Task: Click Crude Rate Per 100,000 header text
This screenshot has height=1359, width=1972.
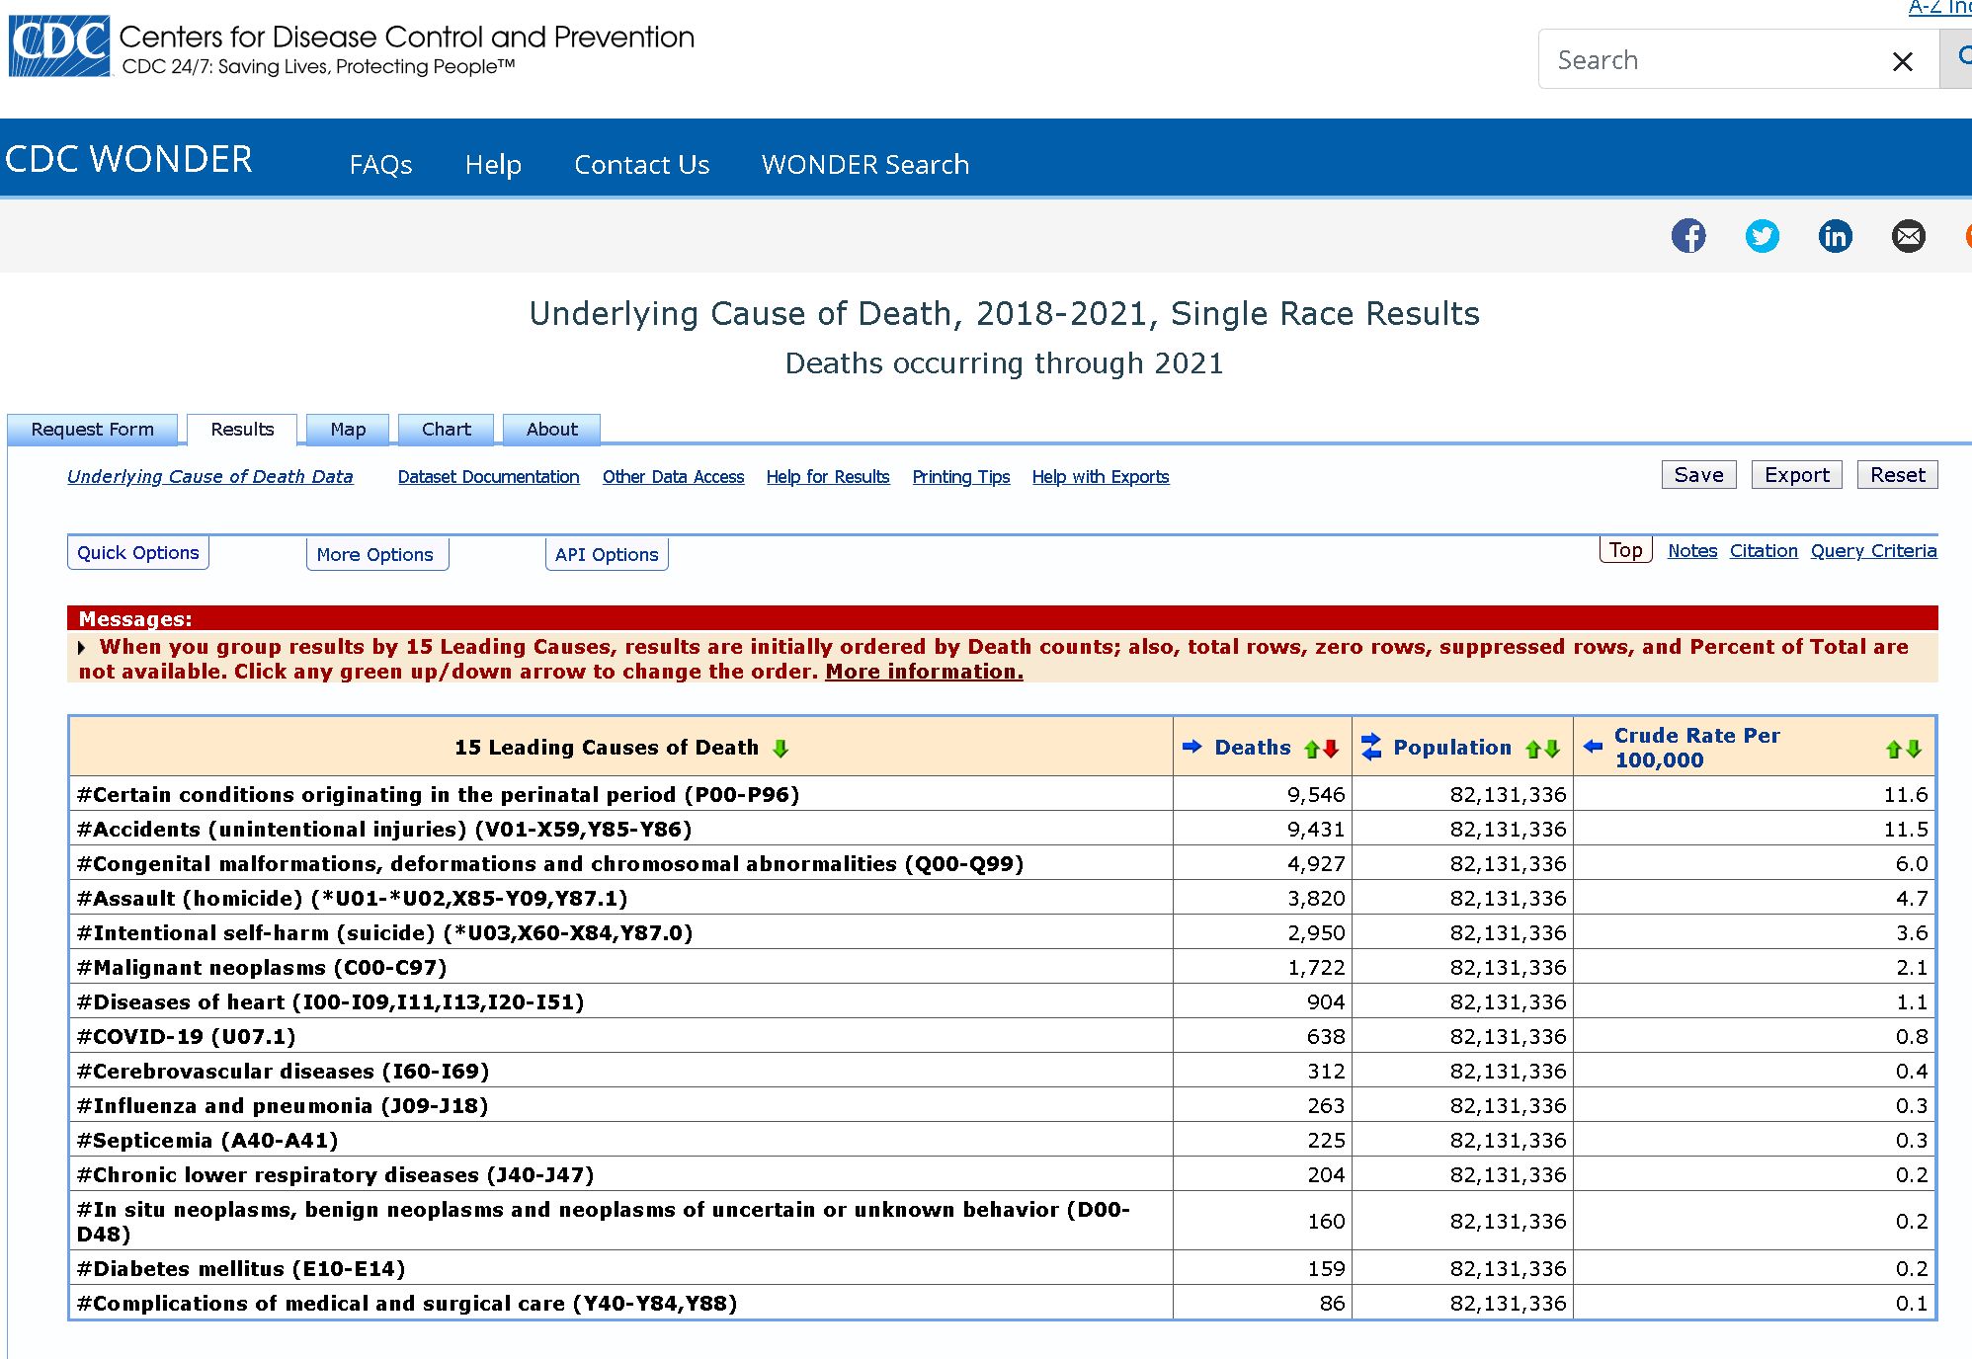Action: 1697,748
